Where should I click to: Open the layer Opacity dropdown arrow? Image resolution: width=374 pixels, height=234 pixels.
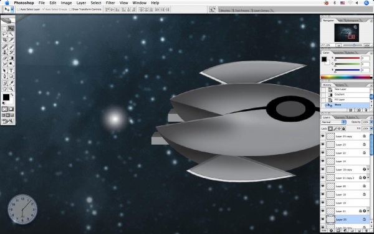click(x=371, y=122)
